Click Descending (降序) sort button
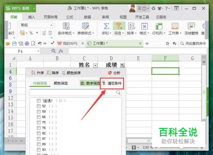 pos(53,73)
